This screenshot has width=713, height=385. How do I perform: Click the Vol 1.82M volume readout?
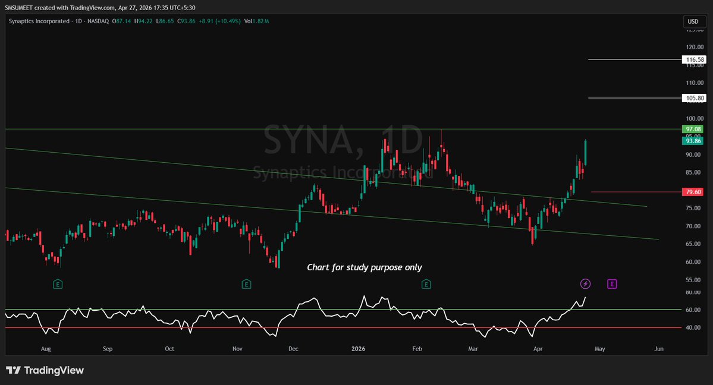coord(256,21)
